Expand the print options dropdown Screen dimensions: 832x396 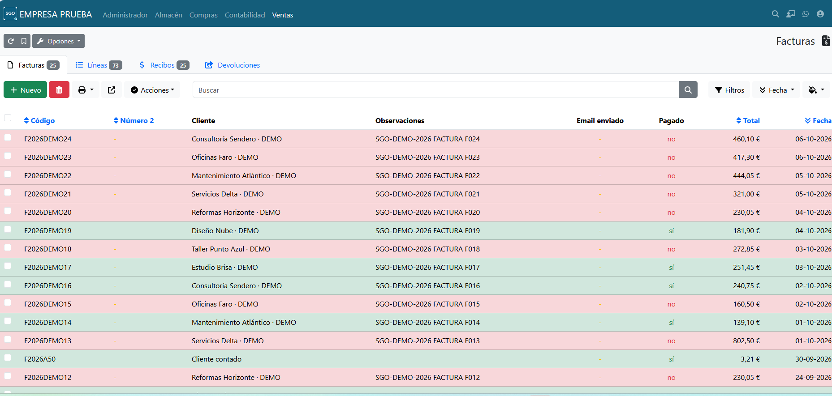point(86,90)
